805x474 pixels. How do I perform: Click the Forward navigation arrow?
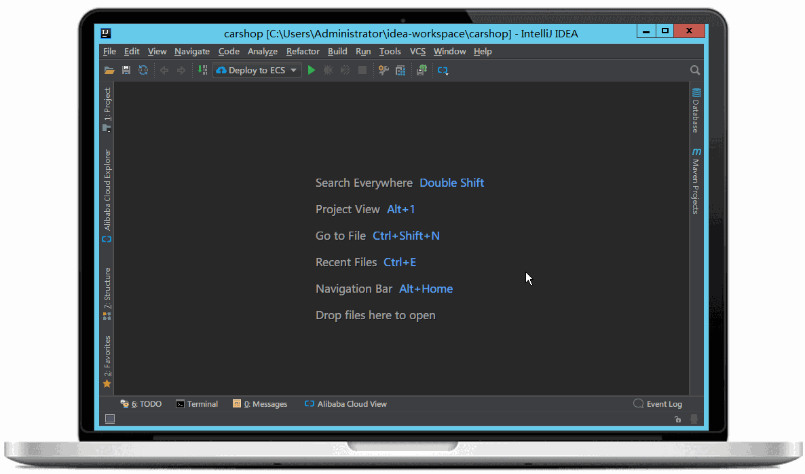(181, 71)
